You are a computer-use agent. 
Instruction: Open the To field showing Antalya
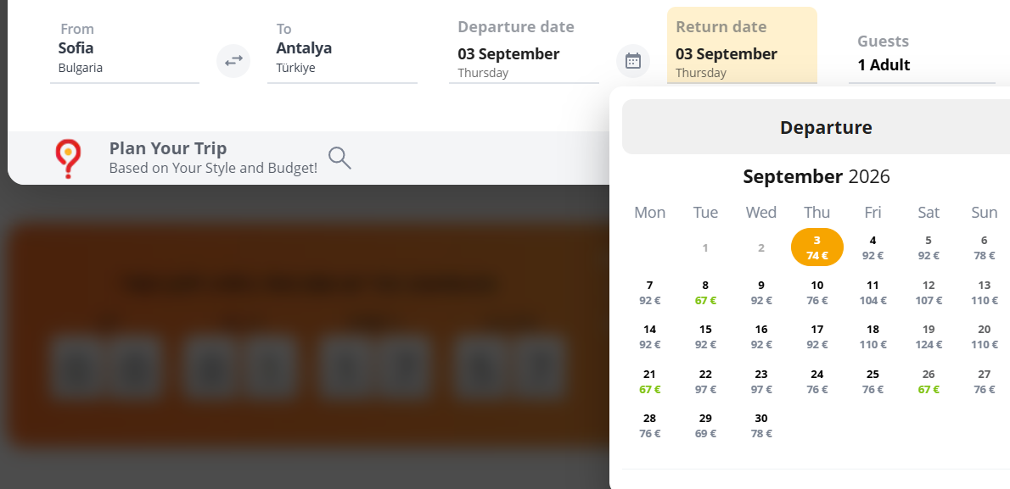tap(341, 56)
